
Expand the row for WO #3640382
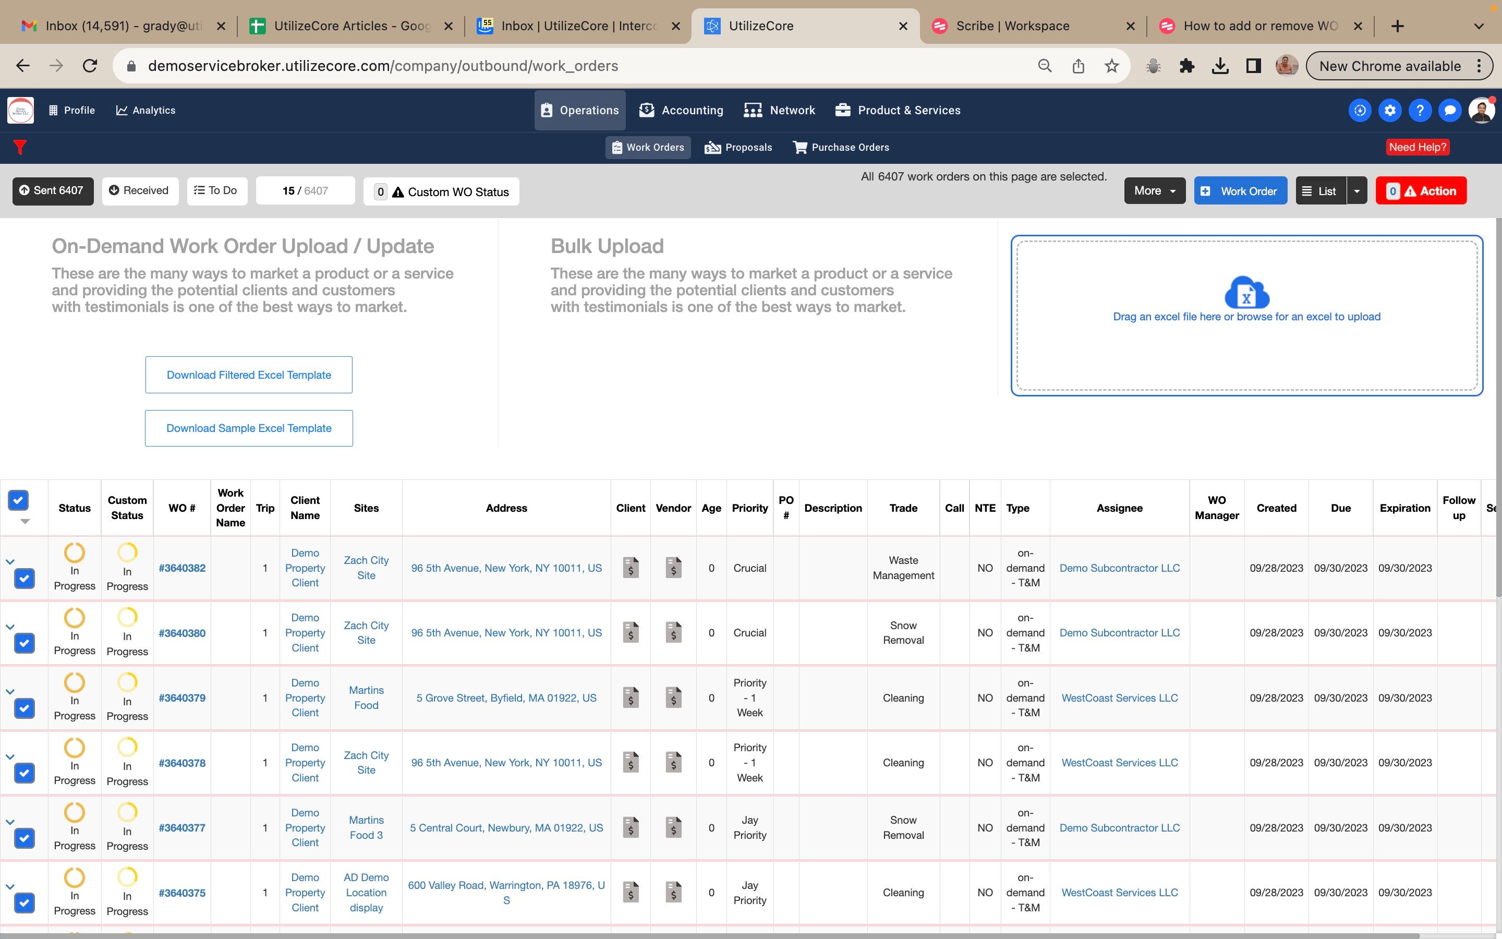[x=10, y=562]
